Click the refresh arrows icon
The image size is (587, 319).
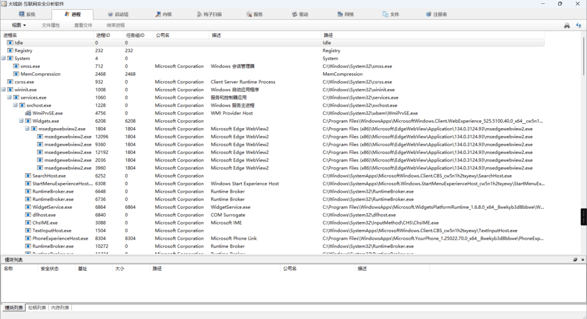578,26
